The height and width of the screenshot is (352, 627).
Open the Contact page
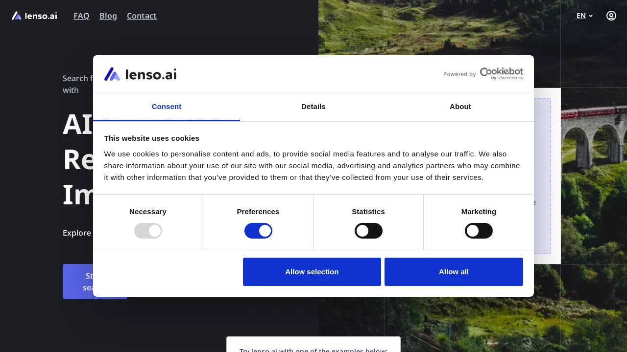142,16
